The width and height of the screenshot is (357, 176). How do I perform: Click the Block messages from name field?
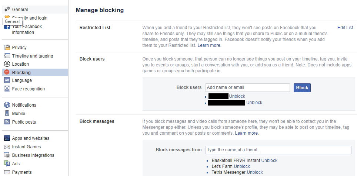point(278,150)
